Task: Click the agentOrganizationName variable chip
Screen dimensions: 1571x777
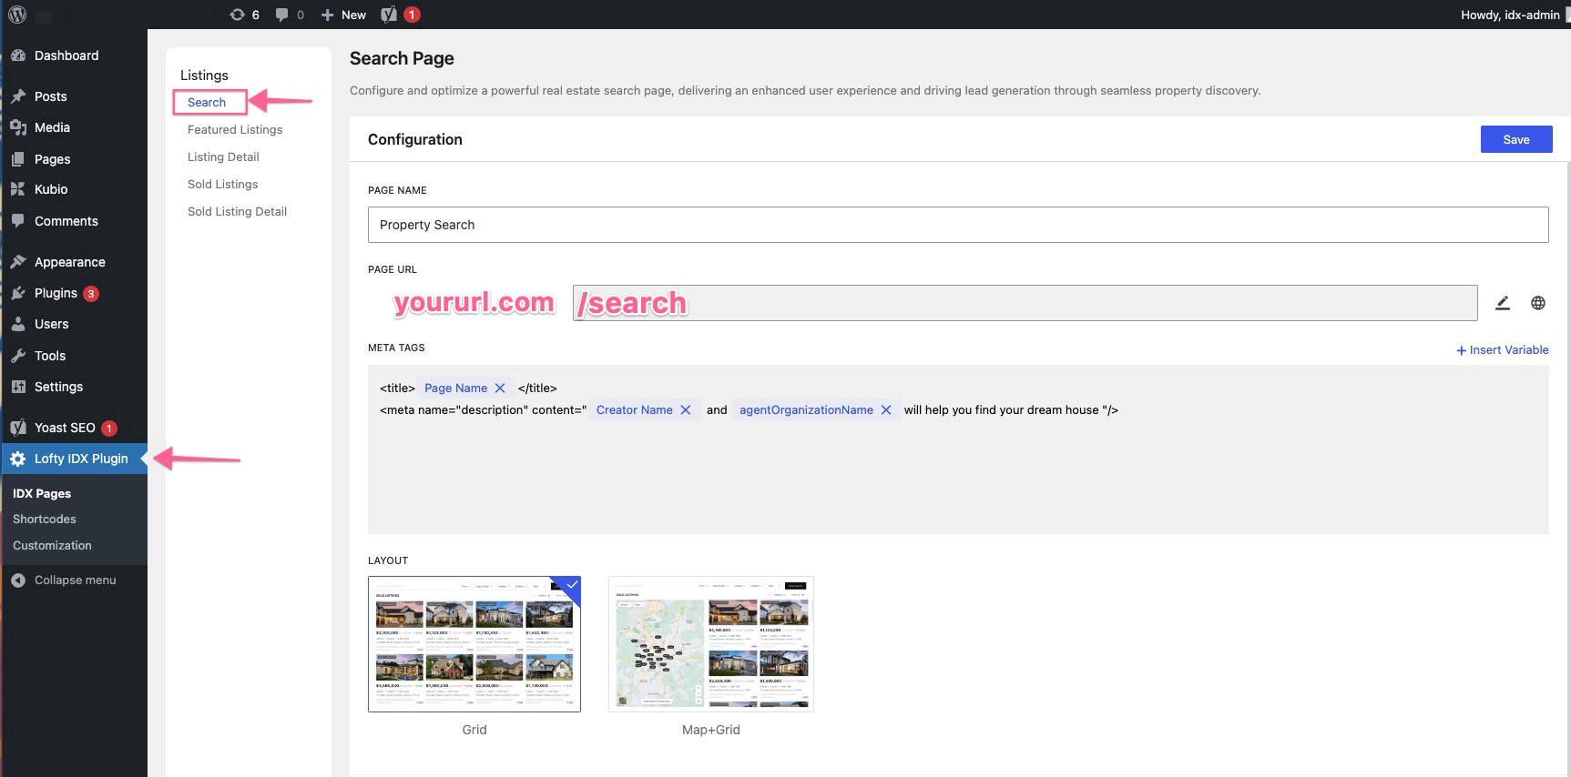Action: coord(816,409)
